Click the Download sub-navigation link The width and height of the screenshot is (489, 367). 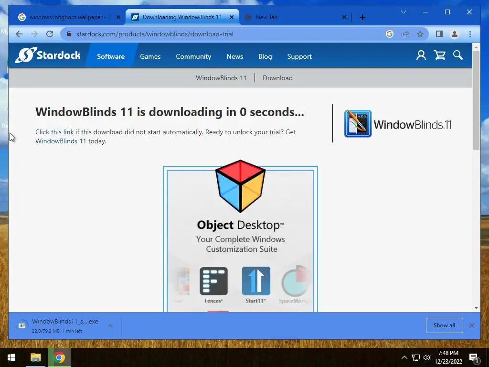[x=277, y=78]
